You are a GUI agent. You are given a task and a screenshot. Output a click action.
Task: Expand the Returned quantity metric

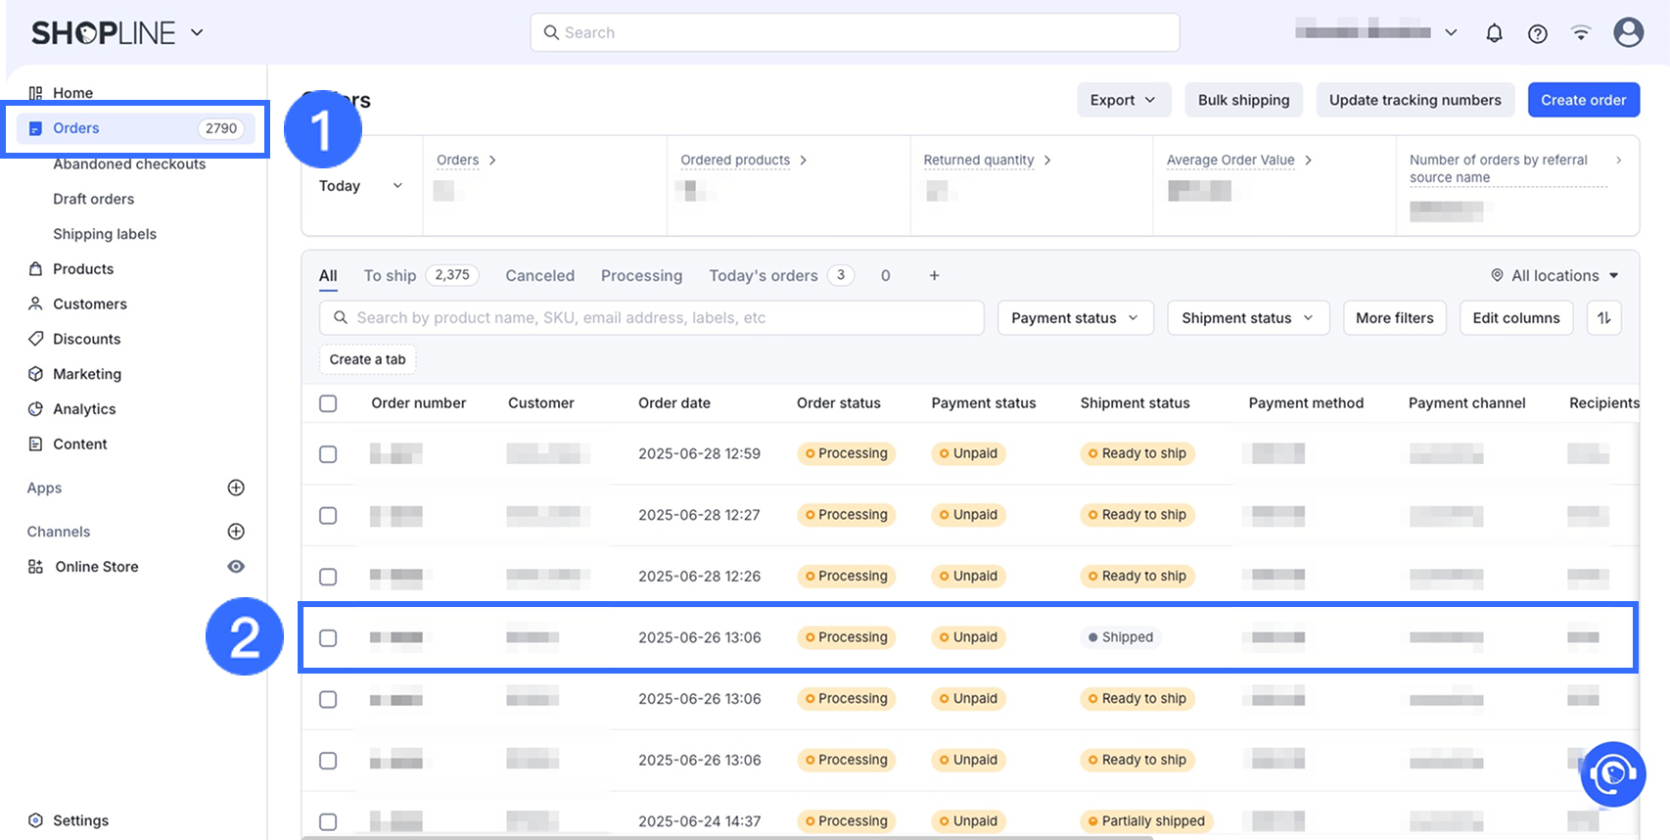coord(1047,160)
